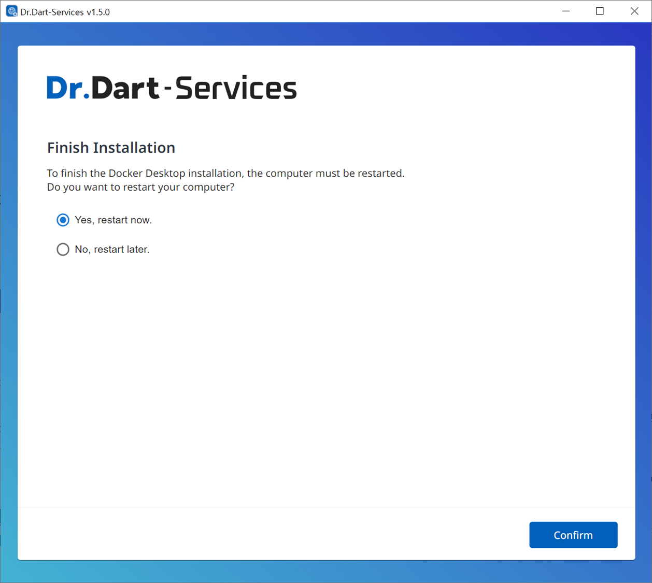
Task: Minimize the Dr.Dart-Services window
Action: coord(566,11)
